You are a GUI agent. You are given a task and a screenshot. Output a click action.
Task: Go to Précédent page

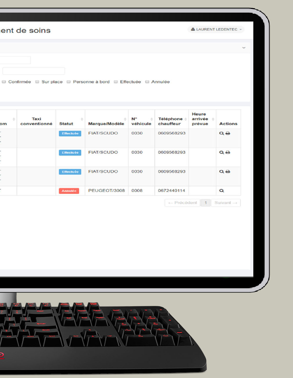point(182,203)
